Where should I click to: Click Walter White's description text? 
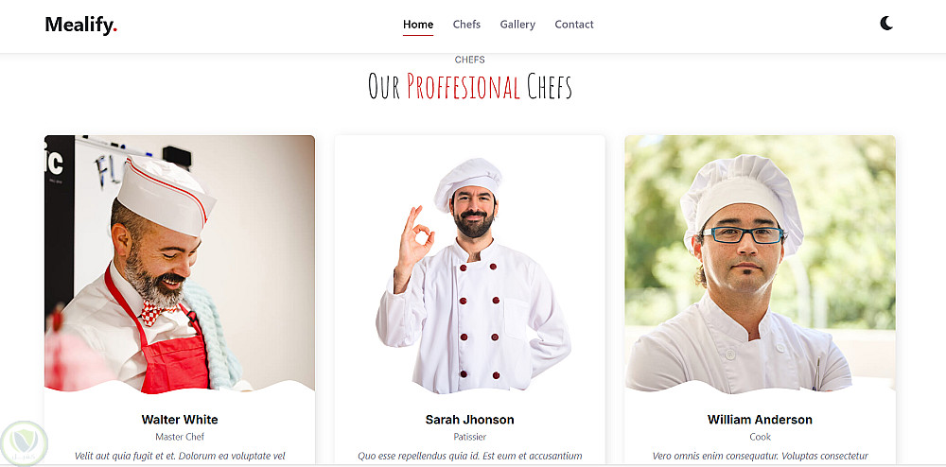pyautogui.click(x=180, y=457)
